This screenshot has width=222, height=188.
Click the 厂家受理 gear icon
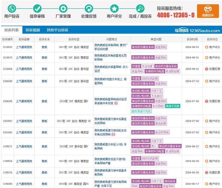pos(63,9)
